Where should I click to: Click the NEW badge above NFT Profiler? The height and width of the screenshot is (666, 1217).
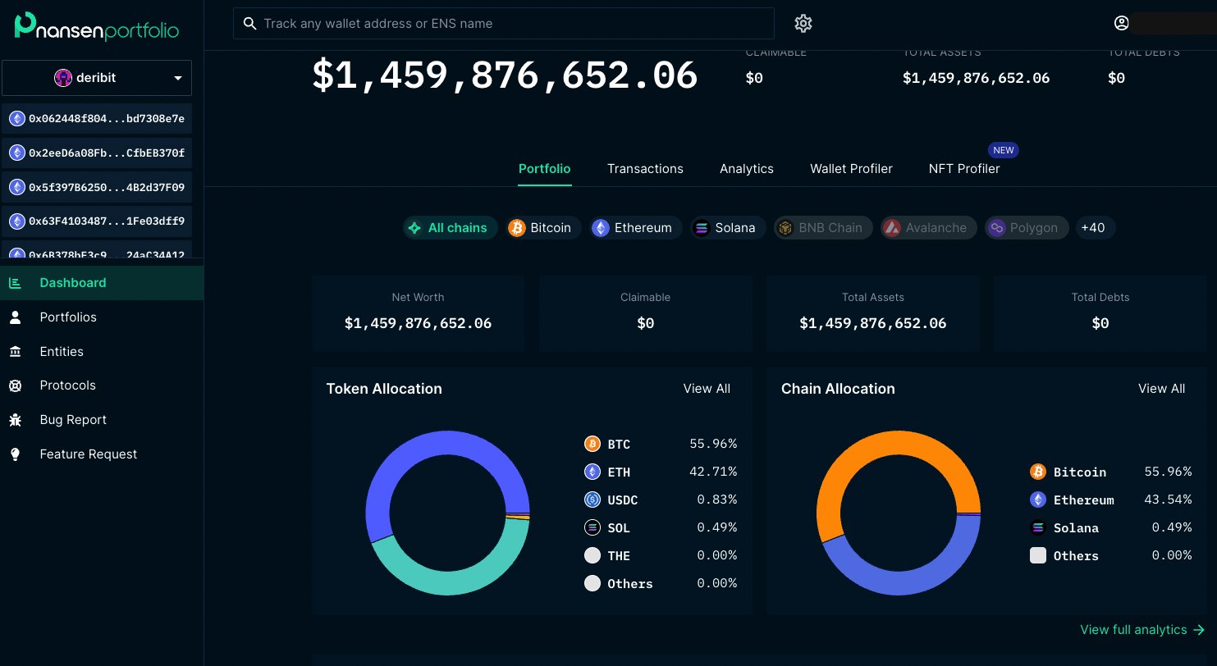[x=1004, y=151]
